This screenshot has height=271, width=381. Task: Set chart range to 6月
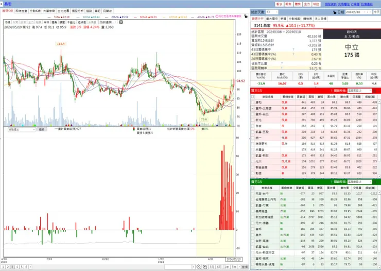219,267
